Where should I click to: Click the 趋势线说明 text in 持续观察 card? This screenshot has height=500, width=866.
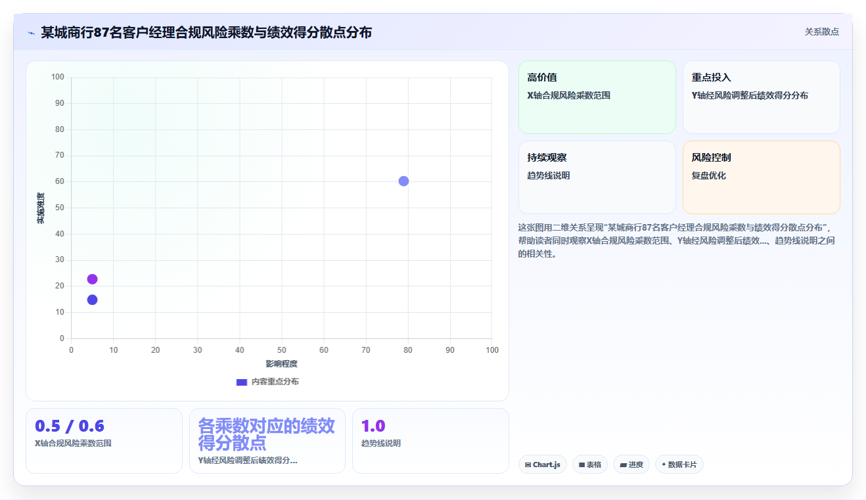coord(548,175)
